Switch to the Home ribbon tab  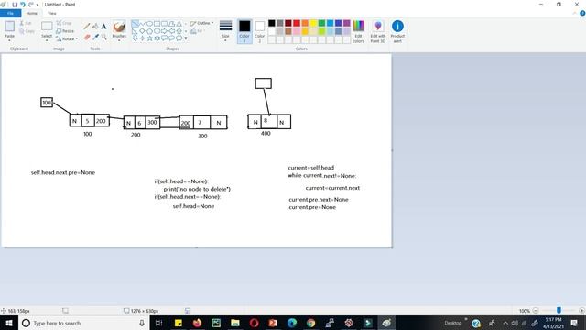pyautogui.click(x=32, y=13)
